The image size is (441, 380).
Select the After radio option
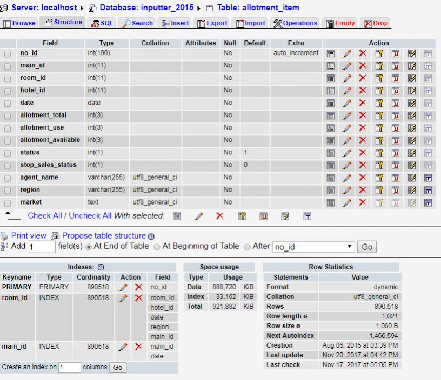247,247
